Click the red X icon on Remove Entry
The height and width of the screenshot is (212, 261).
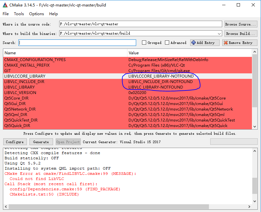(x=226, y=43)
